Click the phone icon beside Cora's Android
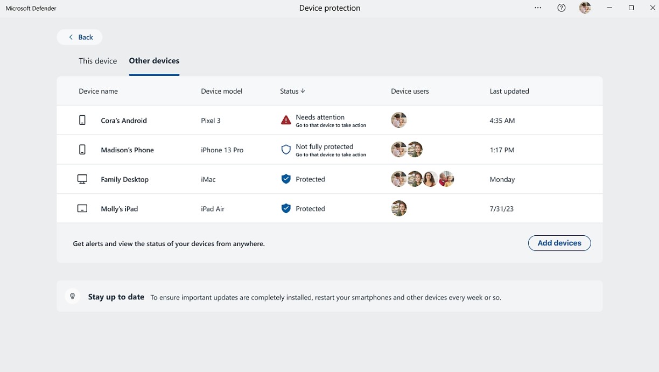 coord(82,121)
